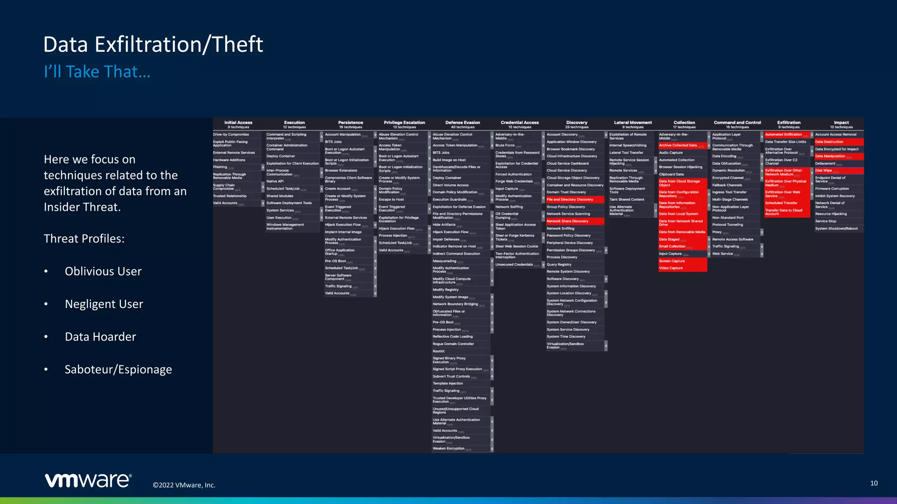Select Data from Cloud Storage Object
Image resolution: width=897 pixels, height=504 pixels.
[682, 183]
